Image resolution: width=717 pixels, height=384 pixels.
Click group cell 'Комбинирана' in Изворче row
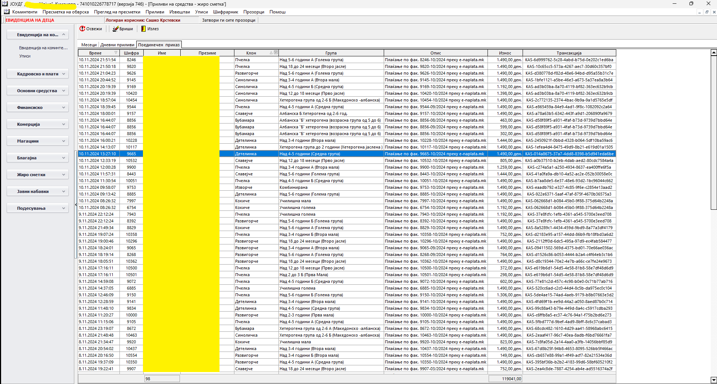click(x=331, y=187)
